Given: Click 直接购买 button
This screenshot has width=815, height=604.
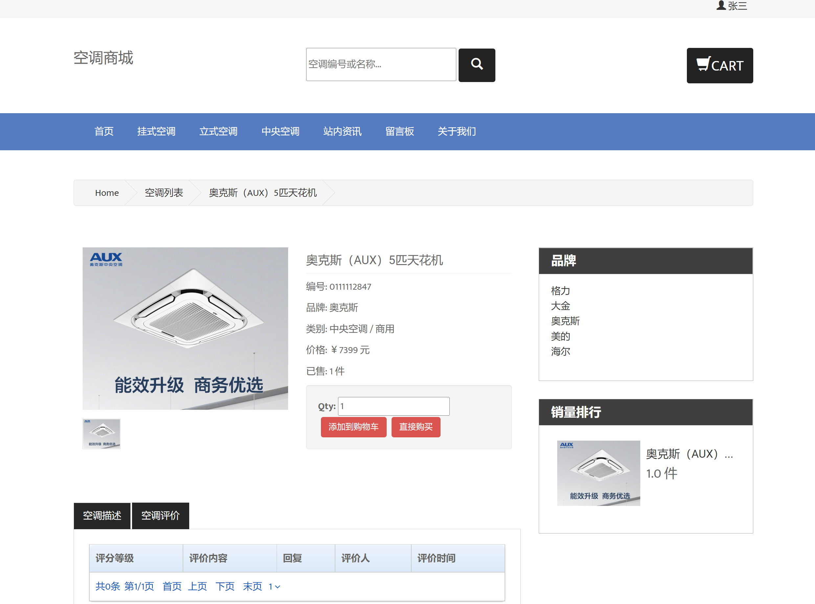Looking at the screenshot, I should click(x=416, y=427).
